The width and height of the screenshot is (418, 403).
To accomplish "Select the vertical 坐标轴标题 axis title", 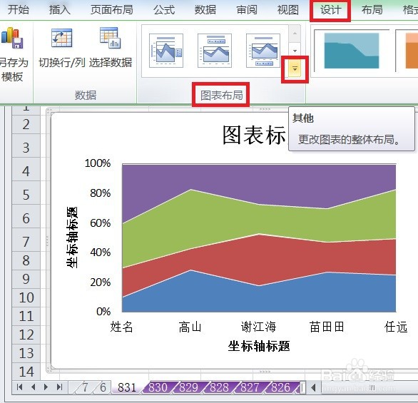I will click(x=72, y=237).
